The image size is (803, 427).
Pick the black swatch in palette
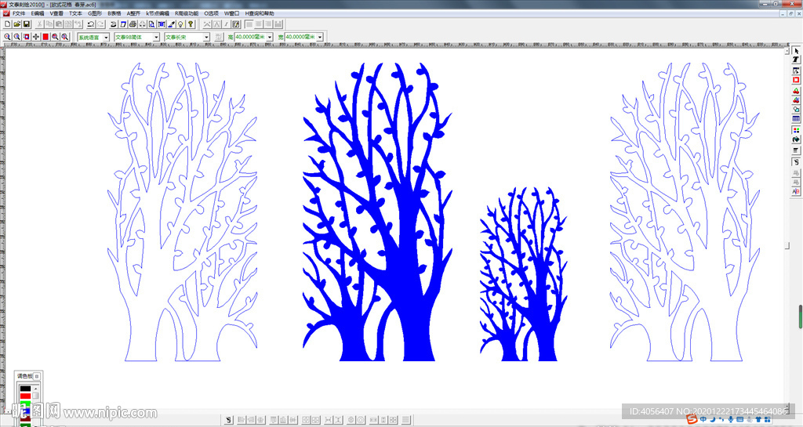(25, 388)
